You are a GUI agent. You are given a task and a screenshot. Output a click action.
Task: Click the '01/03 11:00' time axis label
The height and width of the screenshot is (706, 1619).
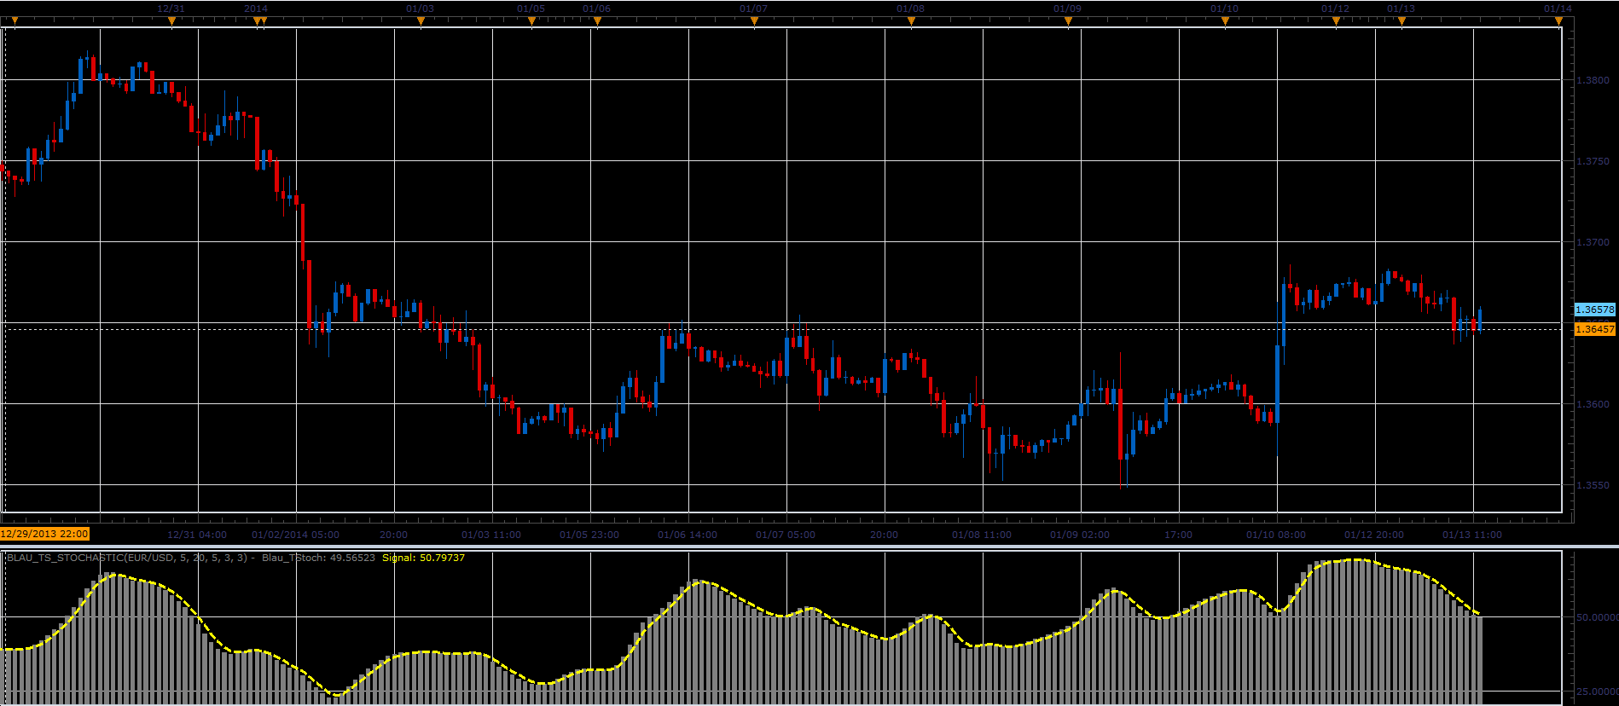coord(491,535)
